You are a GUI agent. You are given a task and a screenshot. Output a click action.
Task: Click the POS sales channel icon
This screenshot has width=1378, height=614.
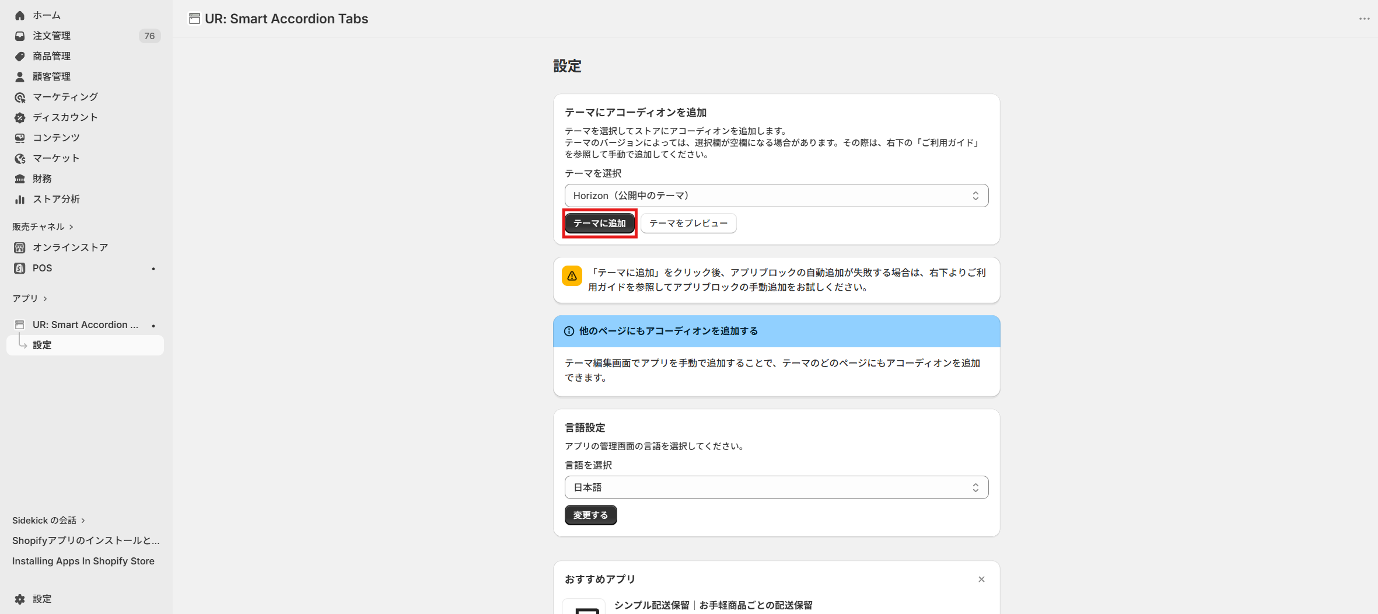pyautogui.click(x=20, y=268)
